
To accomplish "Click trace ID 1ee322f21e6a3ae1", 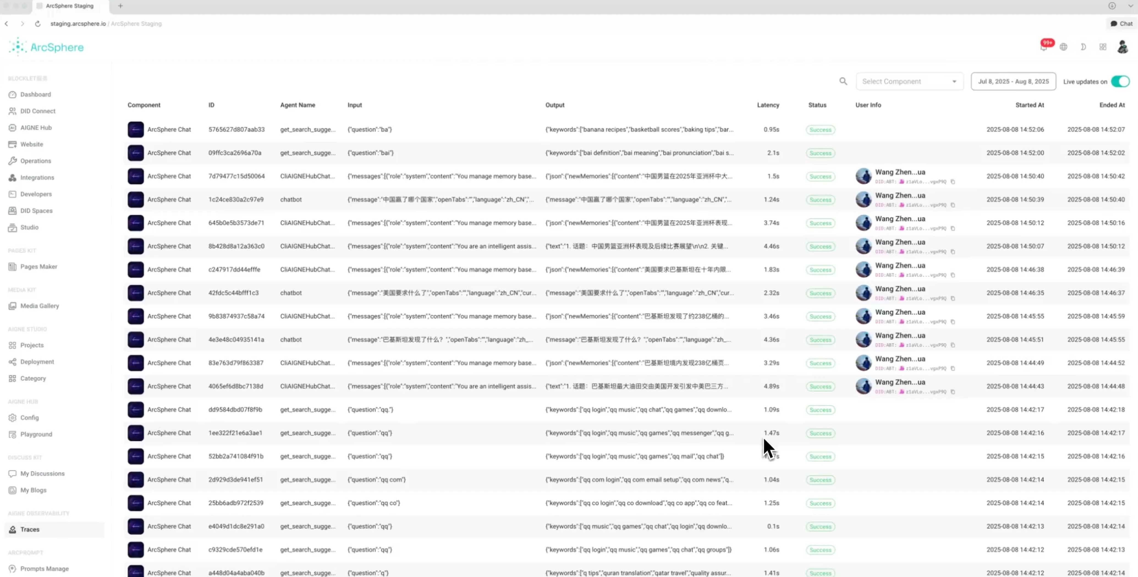I will tap(235, 433).
